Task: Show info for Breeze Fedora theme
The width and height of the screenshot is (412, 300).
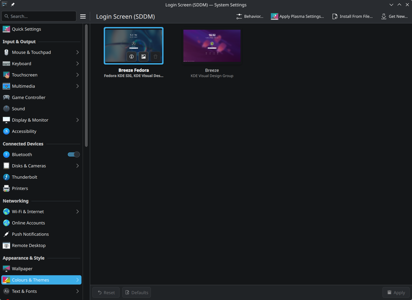Action: coord(132,57)
